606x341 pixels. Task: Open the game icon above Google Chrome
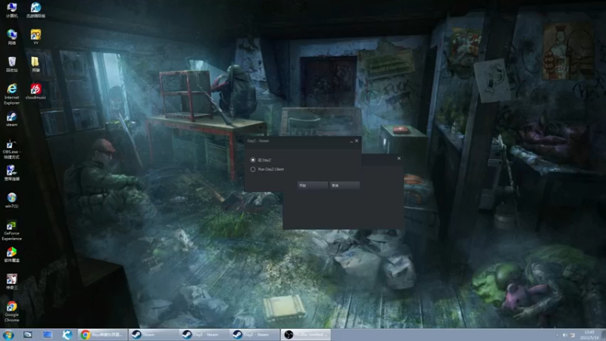click(x=12, y=281)
